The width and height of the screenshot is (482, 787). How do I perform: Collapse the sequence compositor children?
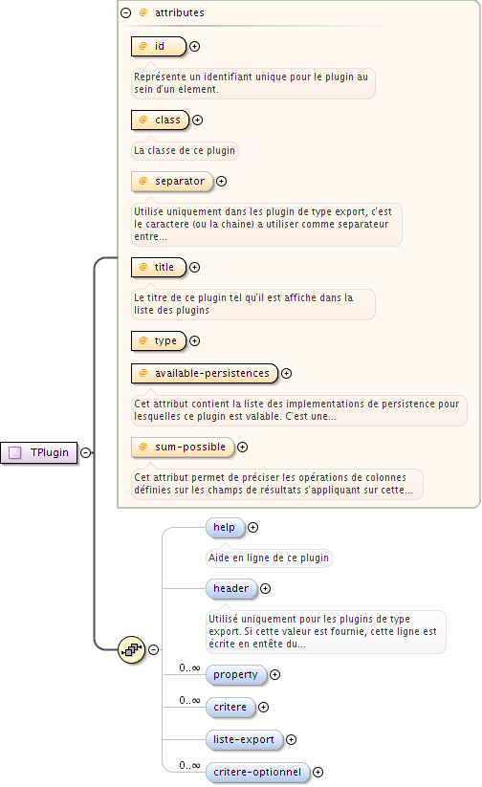(x=154, y=649)
